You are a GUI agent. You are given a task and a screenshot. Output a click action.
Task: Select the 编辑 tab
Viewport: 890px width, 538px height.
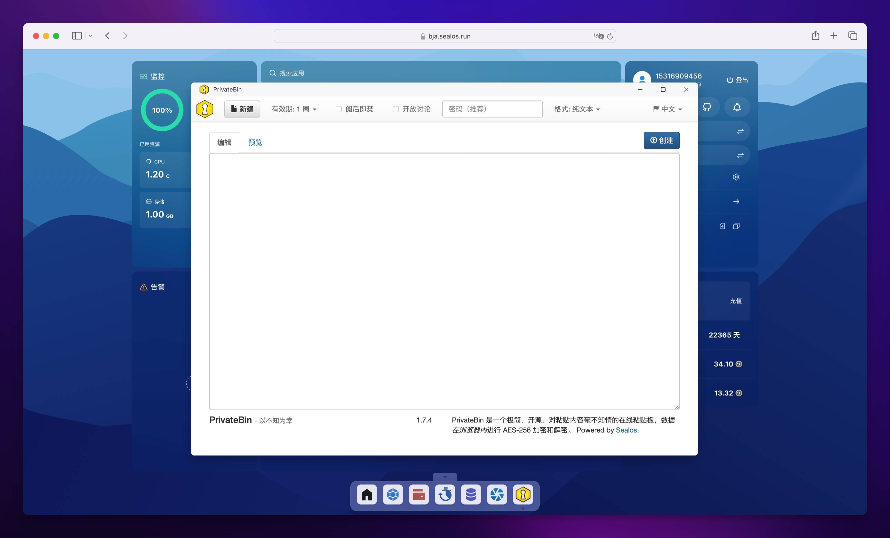(224, 142)
